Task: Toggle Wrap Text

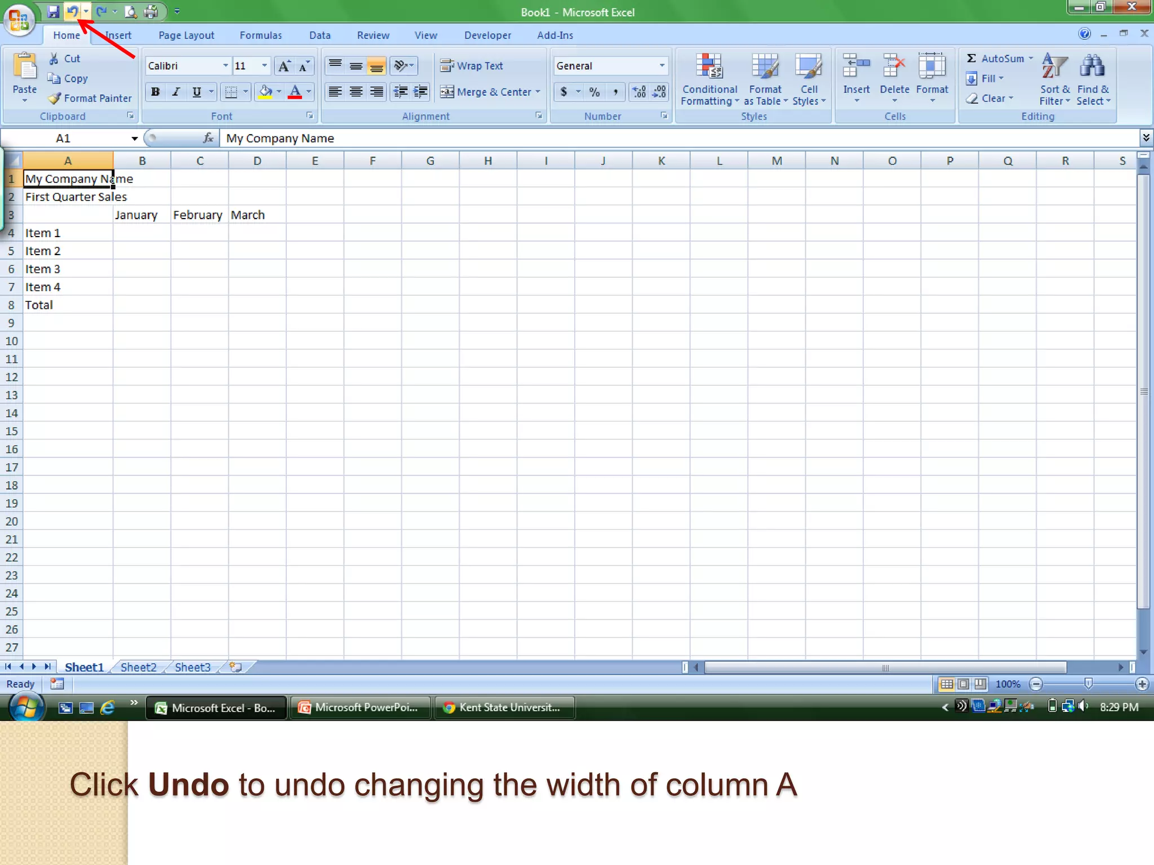Action: pyautogui.click(x=472, y=66)
